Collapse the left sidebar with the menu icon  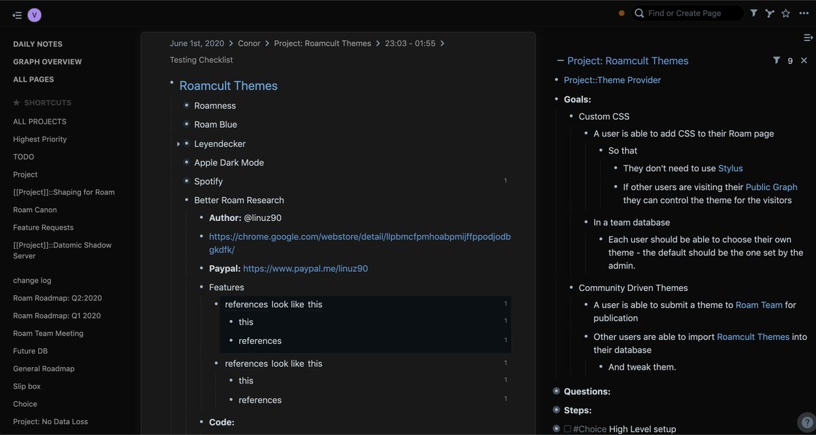[x=17, y=15]
